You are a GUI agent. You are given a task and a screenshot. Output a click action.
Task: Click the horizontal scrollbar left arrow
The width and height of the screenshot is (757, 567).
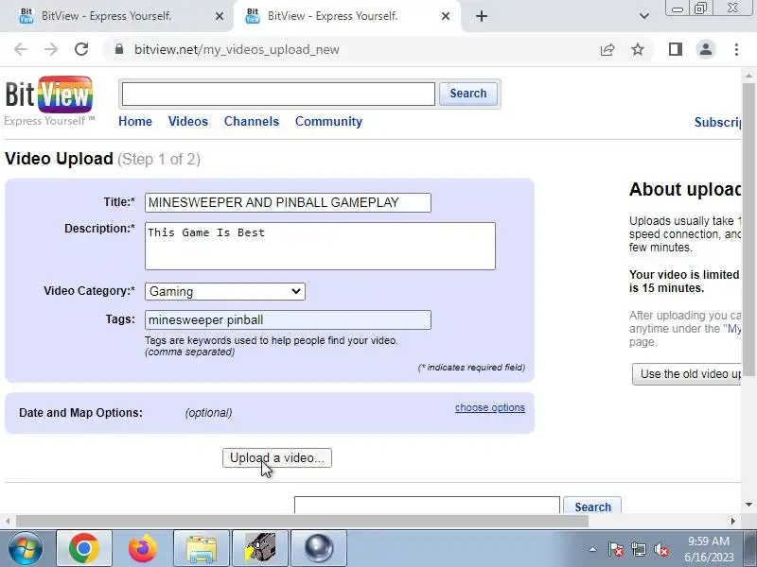[x=8, y=522]
